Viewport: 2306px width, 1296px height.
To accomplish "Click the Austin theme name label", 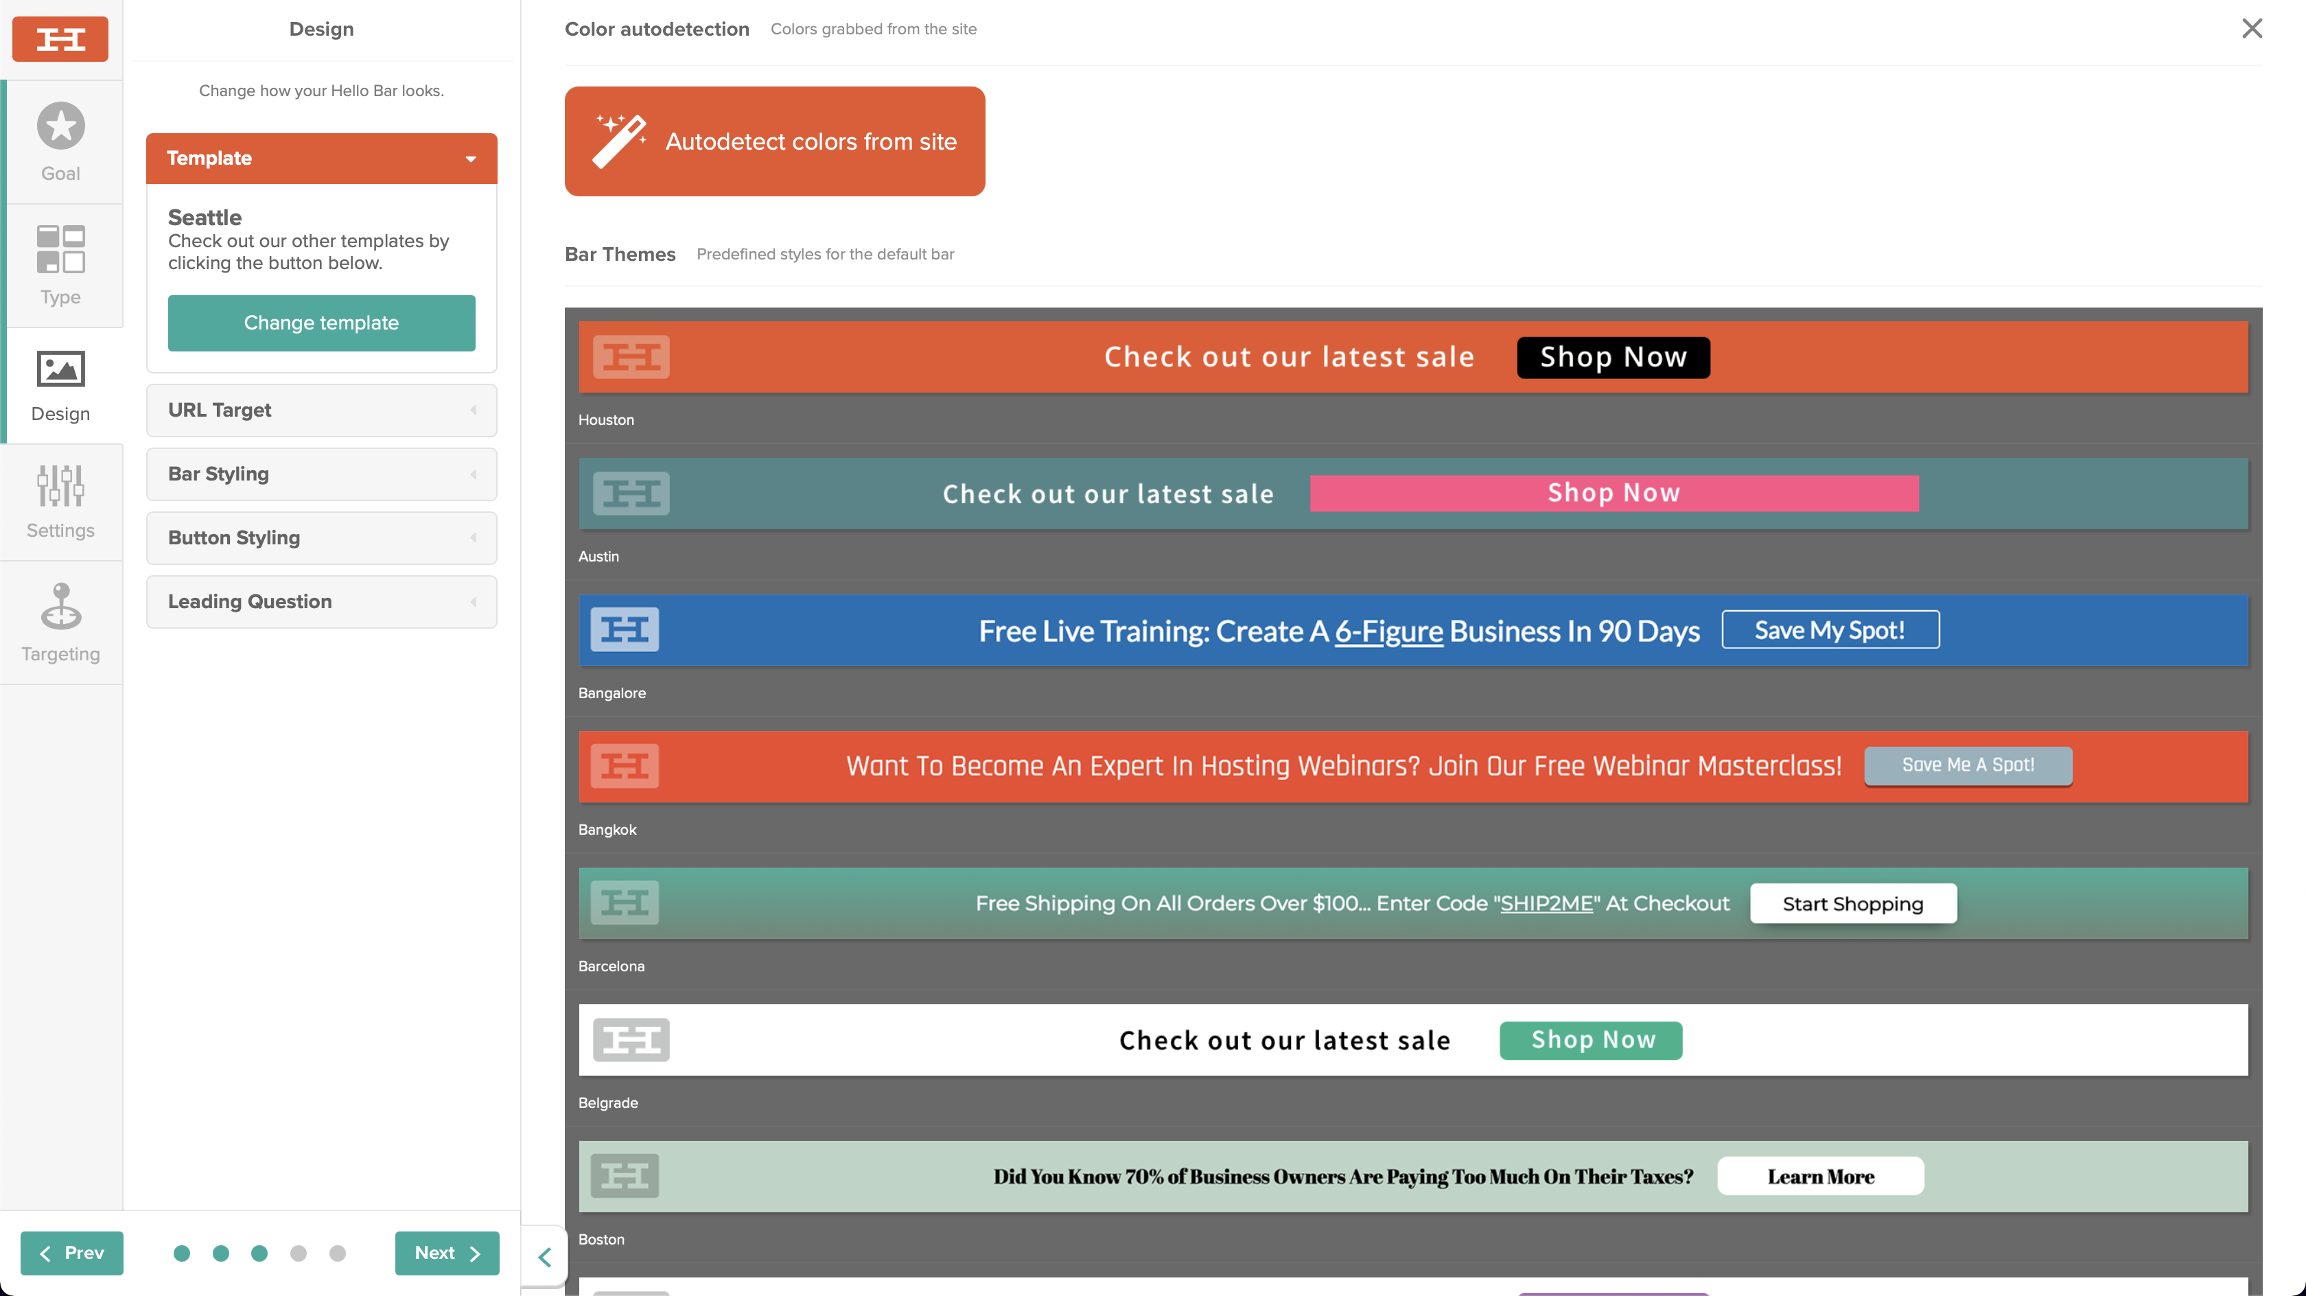I will [599, 556].
